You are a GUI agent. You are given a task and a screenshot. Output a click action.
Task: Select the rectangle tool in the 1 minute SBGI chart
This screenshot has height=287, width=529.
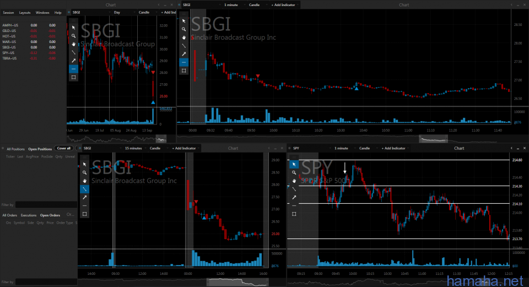tap(184, 71)
